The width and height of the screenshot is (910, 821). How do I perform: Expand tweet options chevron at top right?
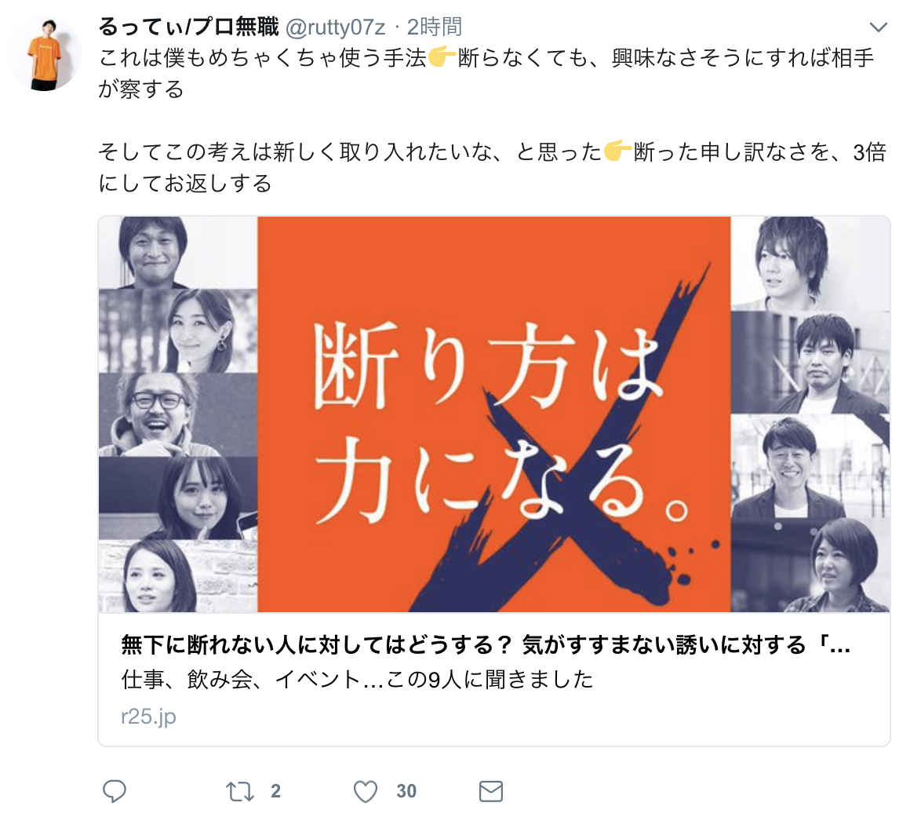pos(878,27)
